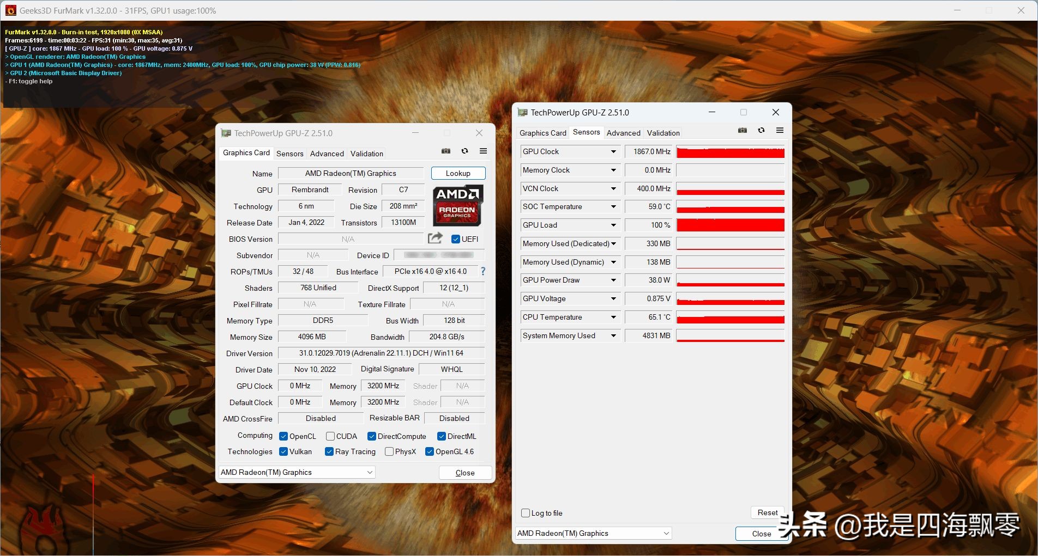Open hamburger menu in Graphics Card window
The width and height of the screenshot is (1038, 556).
[483, 151]
